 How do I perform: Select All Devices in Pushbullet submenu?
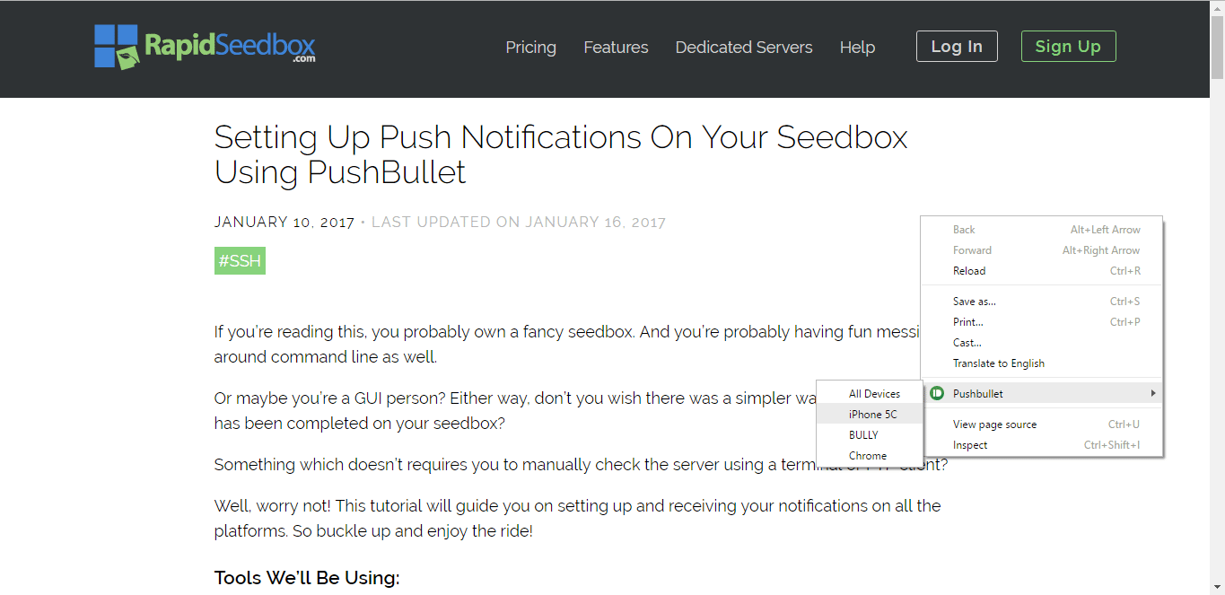point(870,393)
